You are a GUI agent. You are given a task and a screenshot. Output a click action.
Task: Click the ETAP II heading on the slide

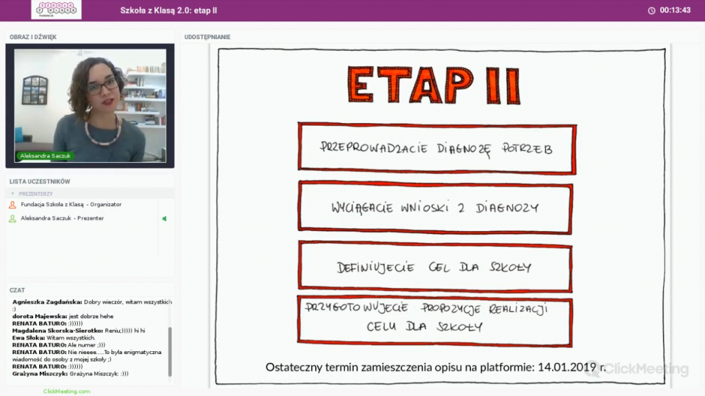click(433, 85)
